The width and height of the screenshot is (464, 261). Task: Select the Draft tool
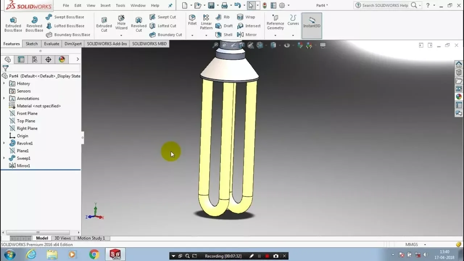click(224, 26)
